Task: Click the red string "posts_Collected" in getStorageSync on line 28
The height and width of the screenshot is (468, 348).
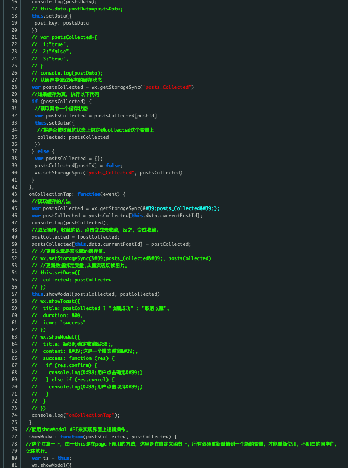Action: point(167,87)
